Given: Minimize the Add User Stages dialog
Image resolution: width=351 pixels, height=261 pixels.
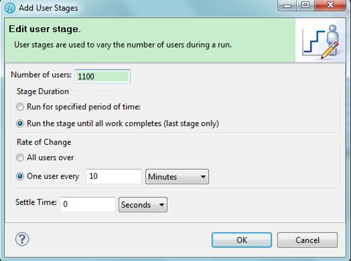Looking at the screenshot, I should [287, 5].
